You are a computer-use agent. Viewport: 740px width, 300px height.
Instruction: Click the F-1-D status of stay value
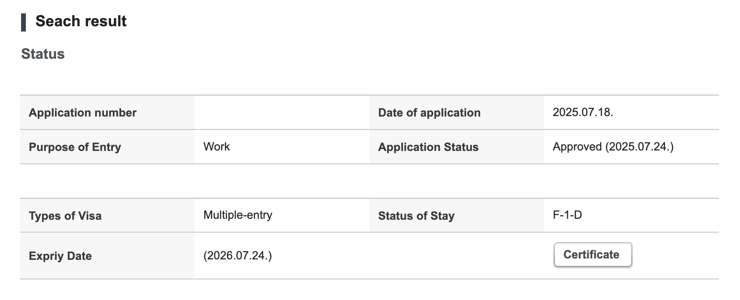567,215
